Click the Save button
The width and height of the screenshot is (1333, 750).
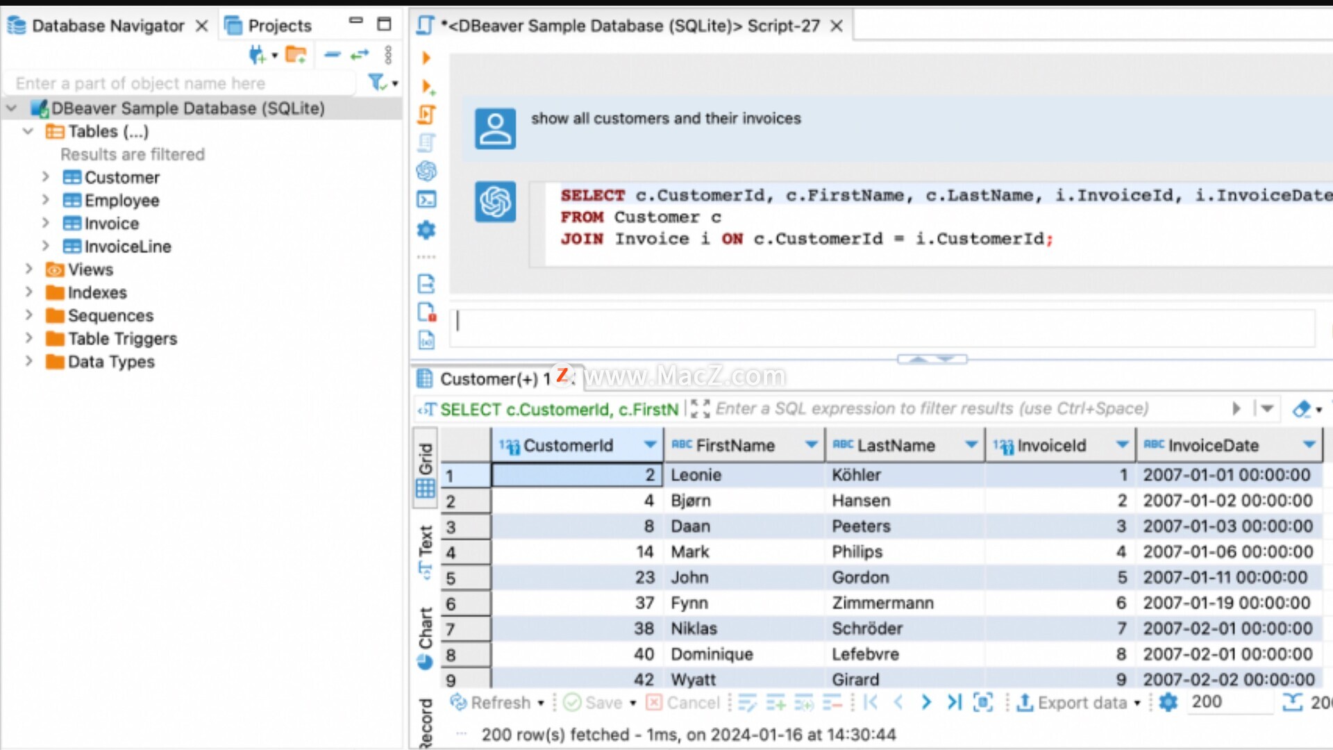[593, 703]
